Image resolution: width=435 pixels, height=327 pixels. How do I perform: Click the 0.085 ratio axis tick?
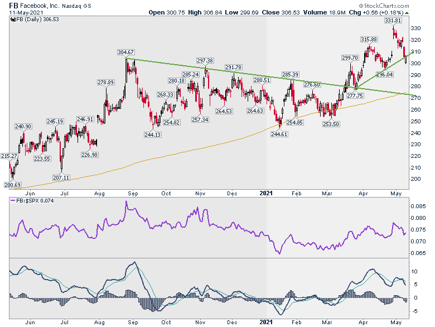(x=418, y=206)
